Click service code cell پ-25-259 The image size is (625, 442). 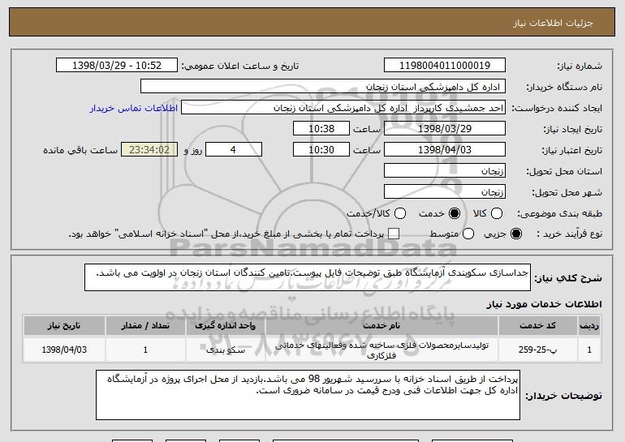click(537, 350)
